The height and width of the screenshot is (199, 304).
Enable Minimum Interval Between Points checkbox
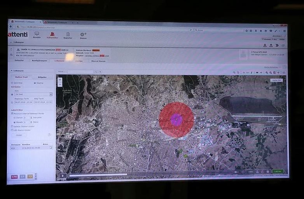tap(12, 113)
